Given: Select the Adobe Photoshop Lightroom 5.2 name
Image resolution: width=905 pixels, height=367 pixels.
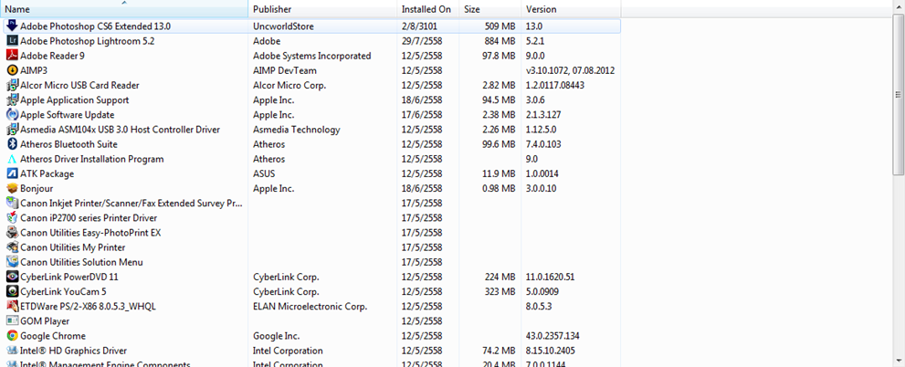Looking at the screenshot, I should [x=87, y=41].
